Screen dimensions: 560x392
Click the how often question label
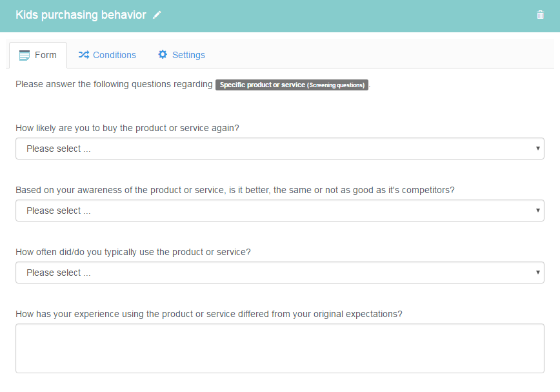pos(133,253)
